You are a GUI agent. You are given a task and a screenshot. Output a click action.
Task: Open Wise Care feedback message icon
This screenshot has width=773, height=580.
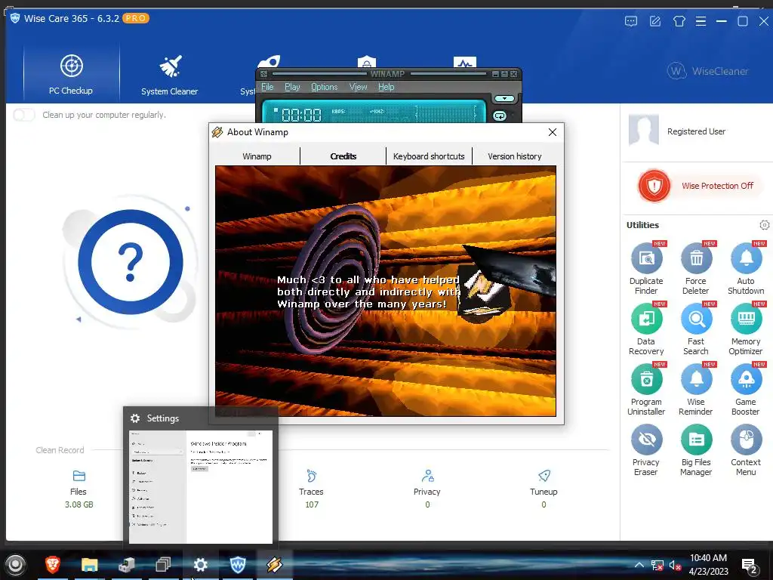631,21
